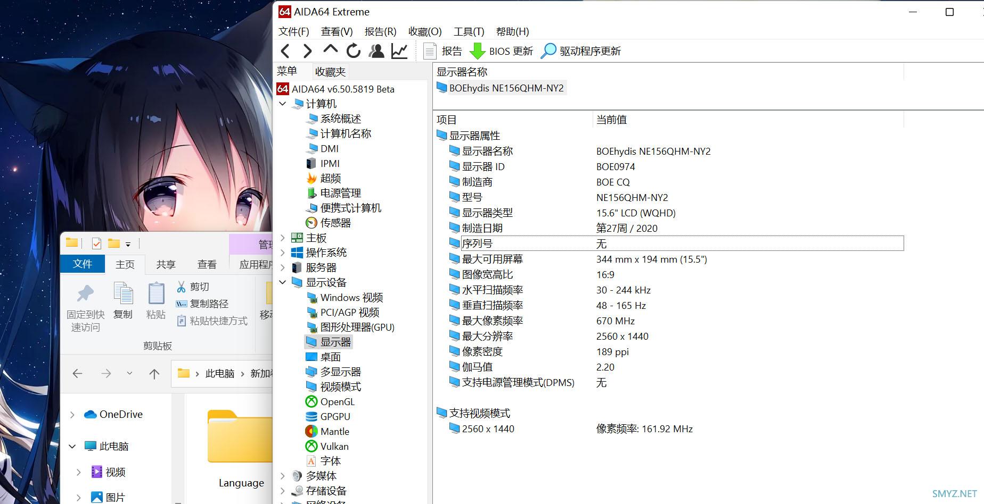Expand the OneDrive node in Explorer
The width and height of the screenshot is (984, 504).
[72, 414]
